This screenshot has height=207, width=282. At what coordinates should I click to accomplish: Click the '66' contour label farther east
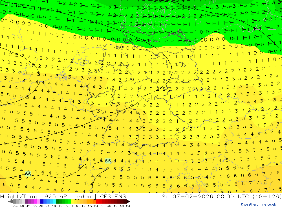click(108, 161)
